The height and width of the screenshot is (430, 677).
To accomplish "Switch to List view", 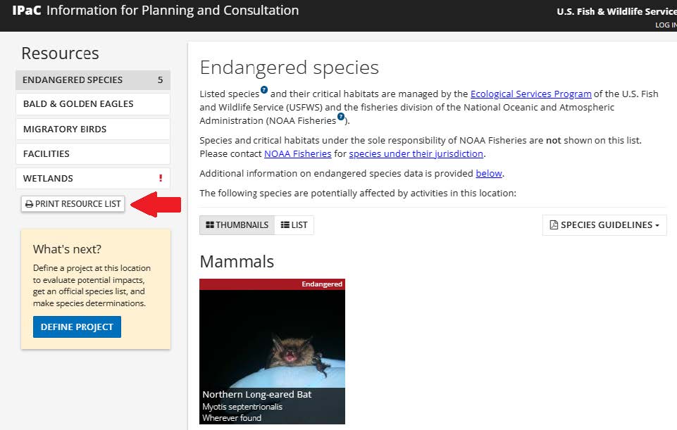I will pos(294,225).
